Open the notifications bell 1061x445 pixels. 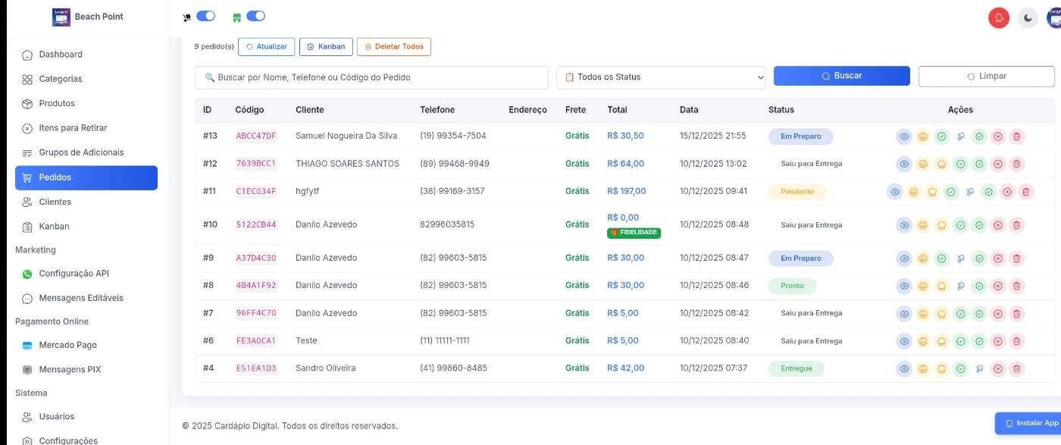(x=999, y=17)
